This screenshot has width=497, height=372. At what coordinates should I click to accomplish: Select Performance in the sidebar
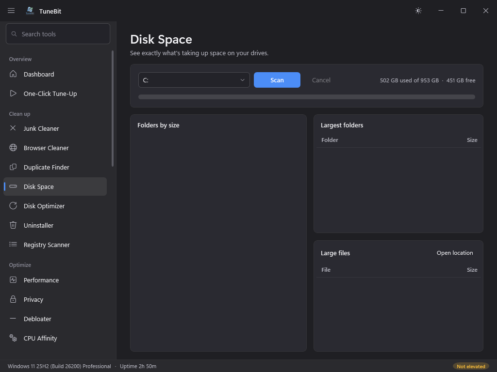55,280
